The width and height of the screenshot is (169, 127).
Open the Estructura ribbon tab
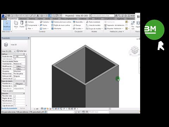click(x=23, y=19)
